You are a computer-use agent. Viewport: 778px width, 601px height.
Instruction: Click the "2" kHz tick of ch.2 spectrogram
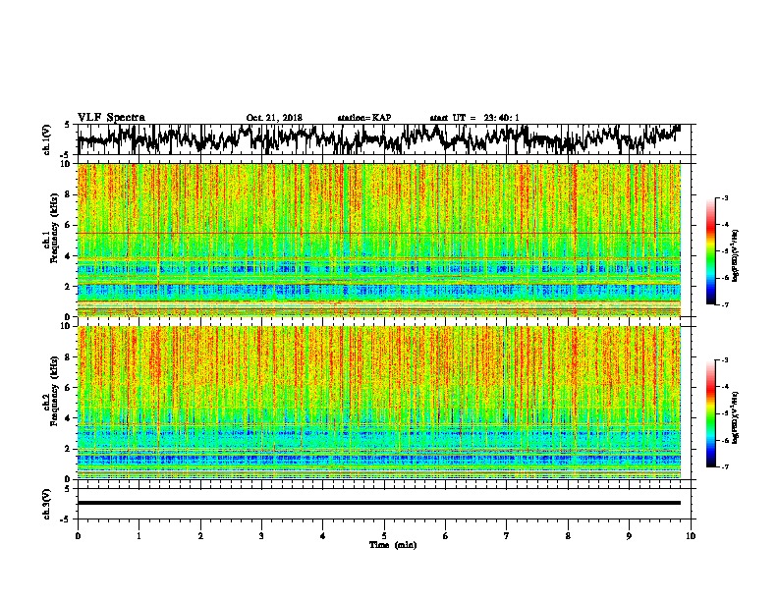69,449
